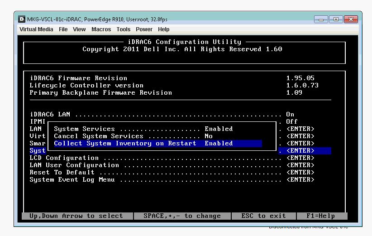Viewport: 372px width, 236px height.
Task: Open the Macros menu
Action: coord(101,29)
